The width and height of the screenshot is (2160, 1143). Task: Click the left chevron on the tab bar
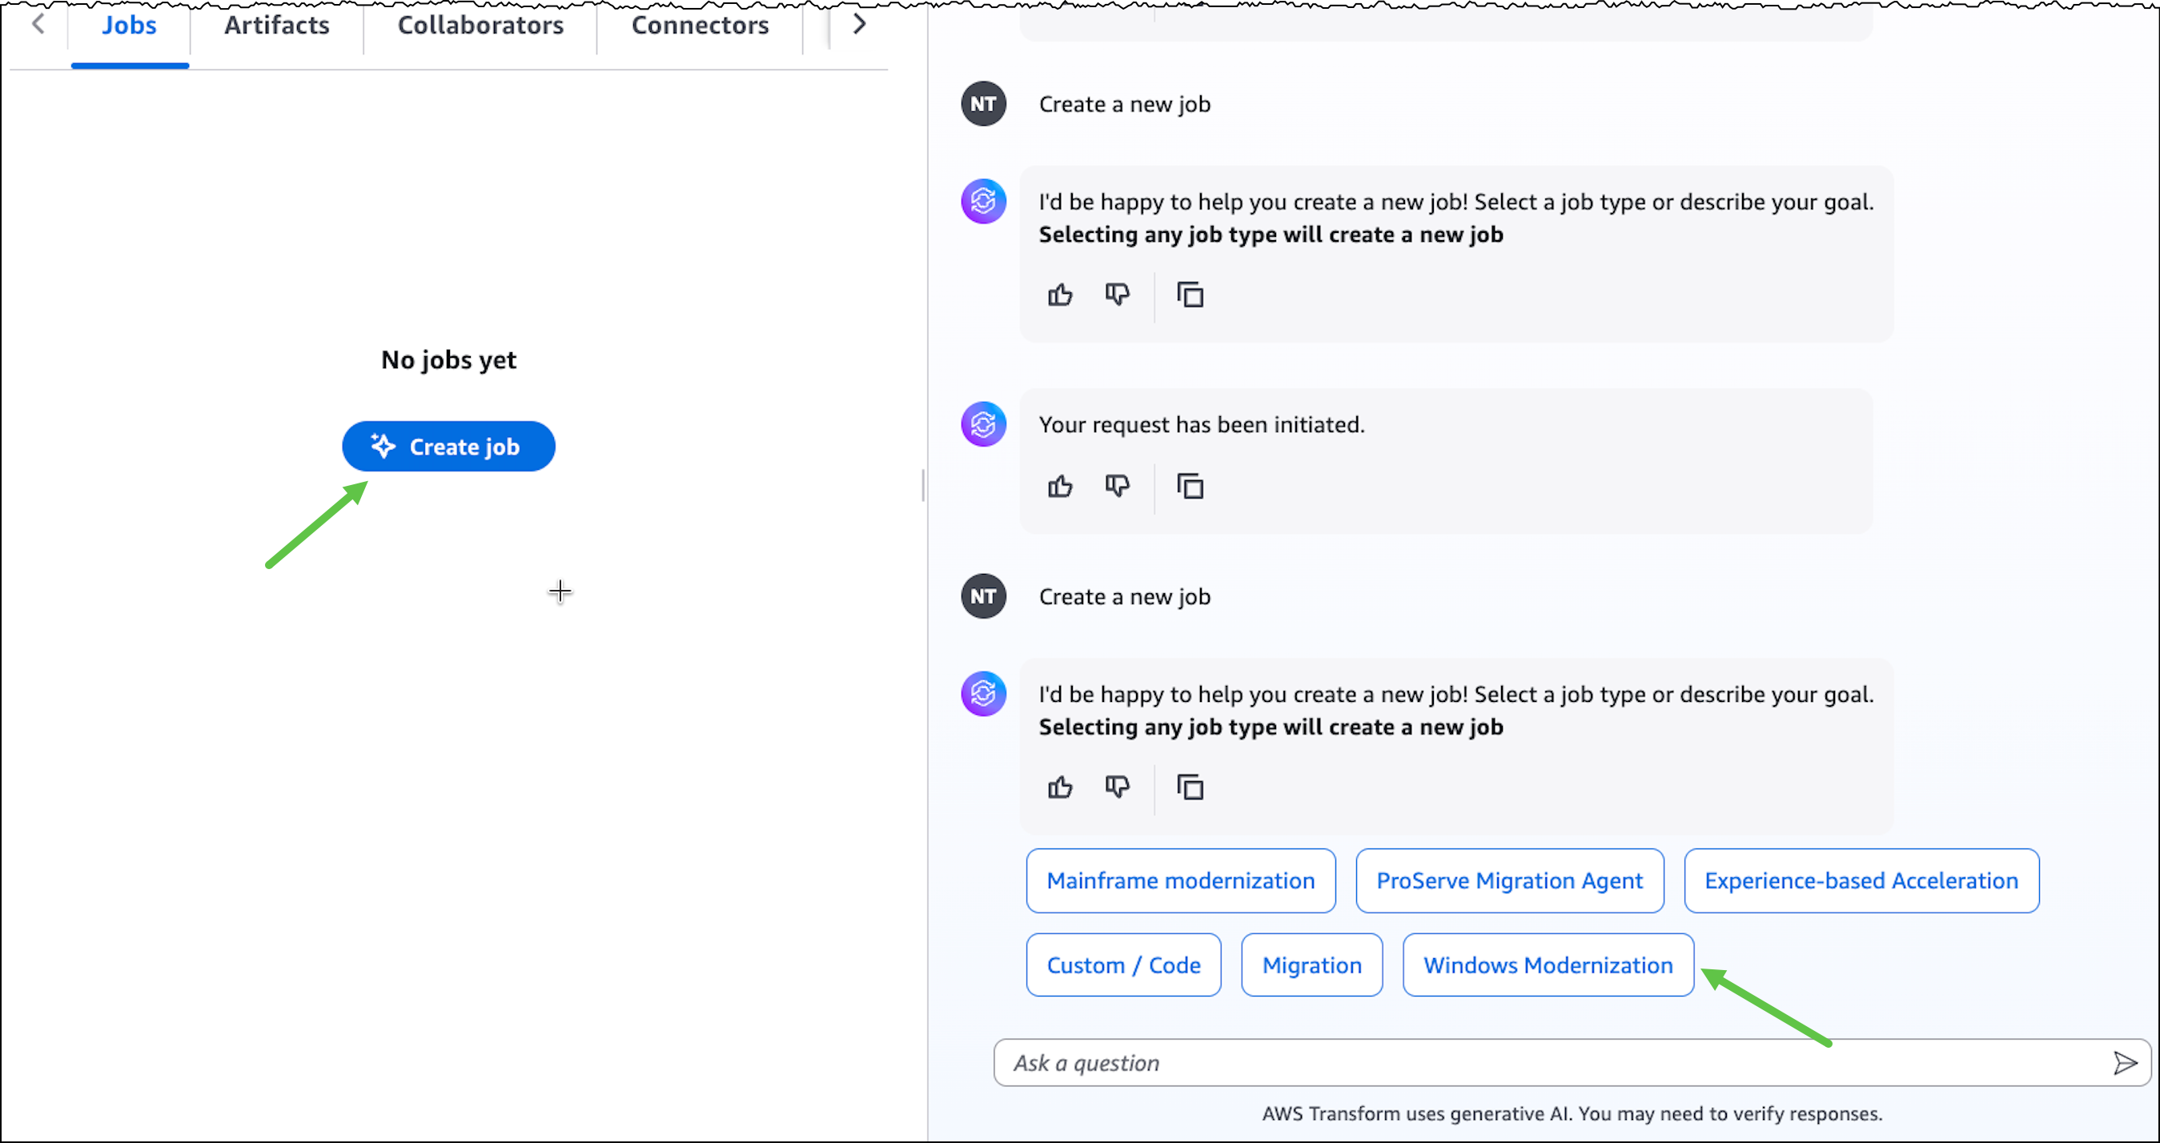38,24
